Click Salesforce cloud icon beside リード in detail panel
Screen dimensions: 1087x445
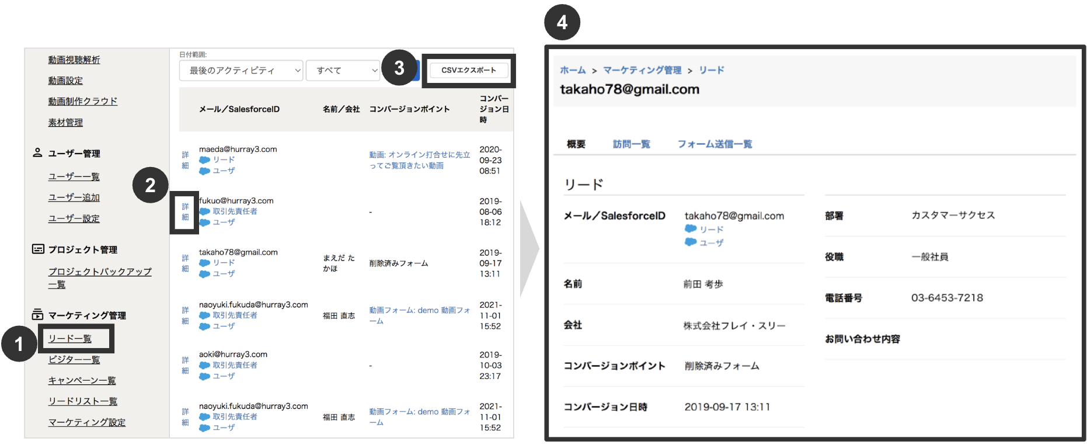point(691,229)
